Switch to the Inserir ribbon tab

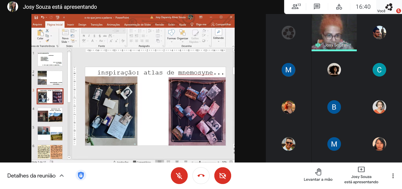point(70,24)
